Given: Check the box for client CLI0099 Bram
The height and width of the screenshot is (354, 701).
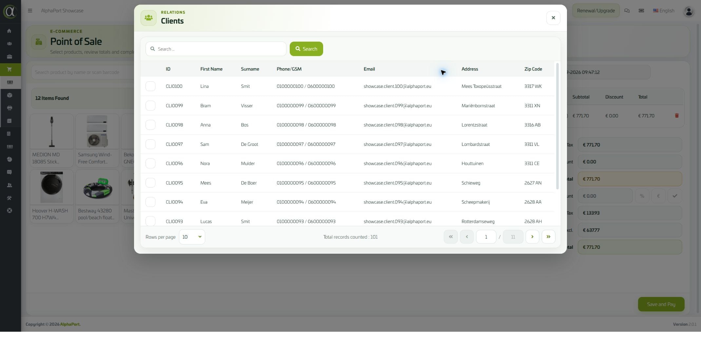Looking at the screenshot, I should click(x=150, y=106).
